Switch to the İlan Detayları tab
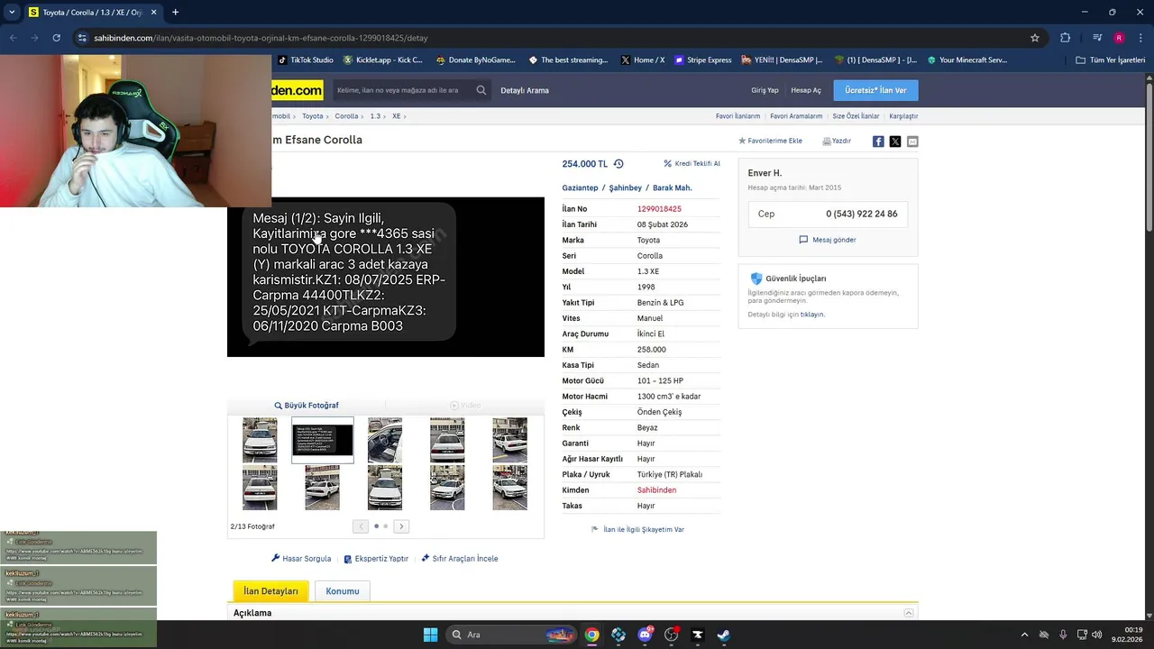 click(270, 591)
